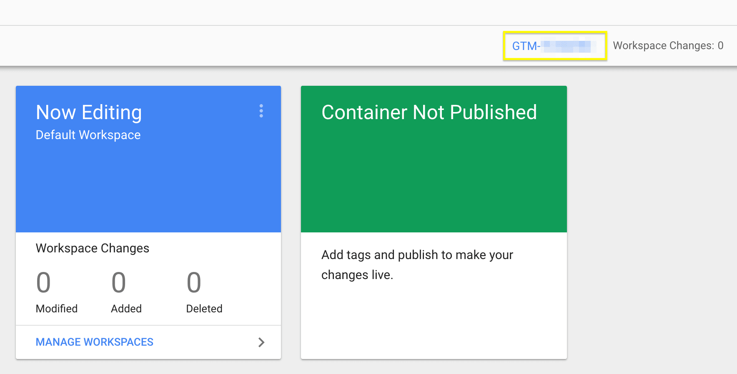Image resolution: width=737 pixels, height=374 pixels.
Task: Click the zero count above Deleted
Action: point(193,282)
